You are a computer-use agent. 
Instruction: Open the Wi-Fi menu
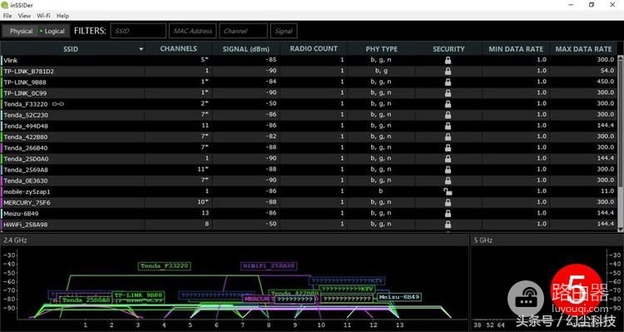pyautogui.click(x=43, y=16)
